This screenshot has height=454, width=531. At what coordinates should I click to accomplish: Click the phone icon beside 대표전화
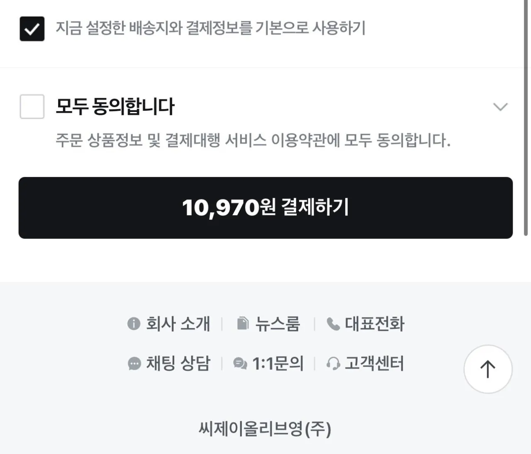pos(333,324)
